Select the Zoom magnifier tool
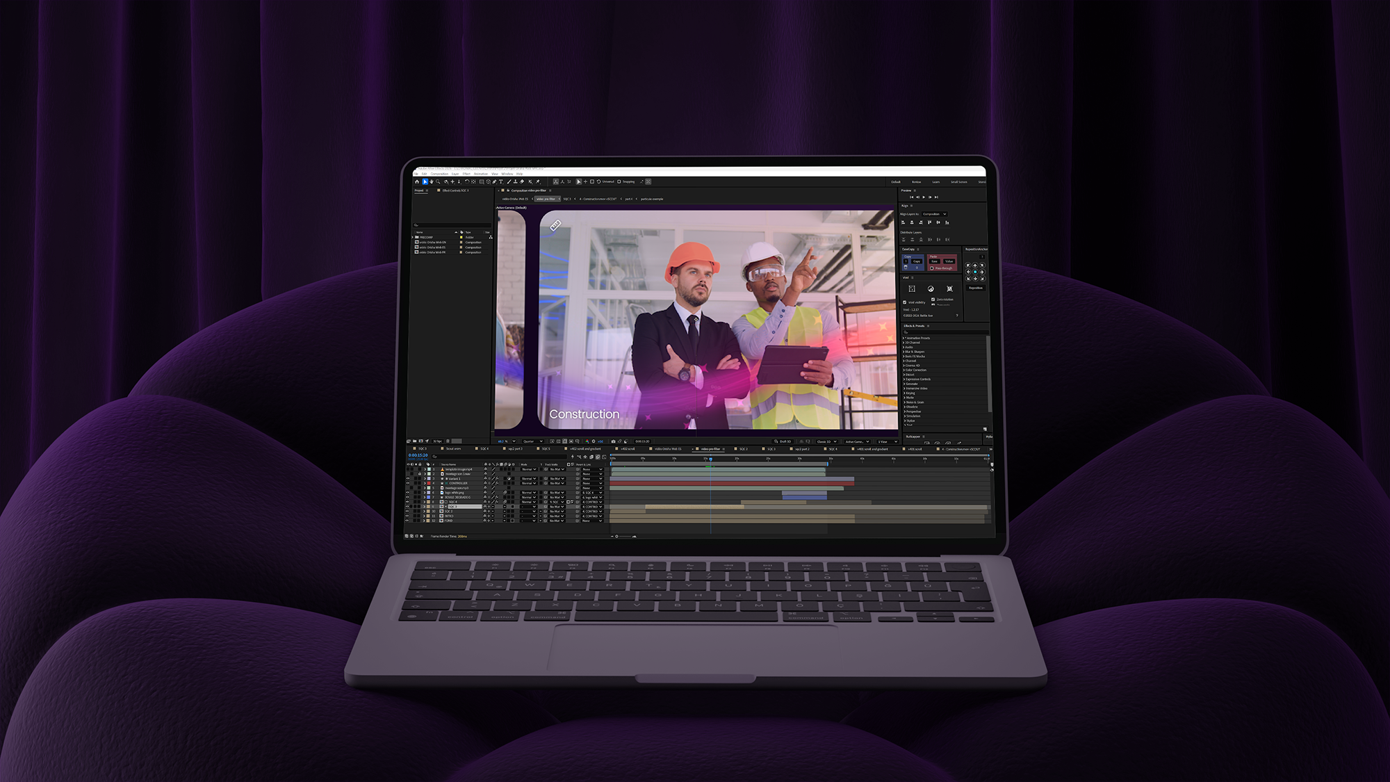This screenshot has height=782, width=1390. [438, 182]
